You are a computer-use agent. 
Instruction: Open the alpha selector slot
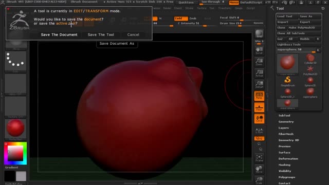click(15, 84)
